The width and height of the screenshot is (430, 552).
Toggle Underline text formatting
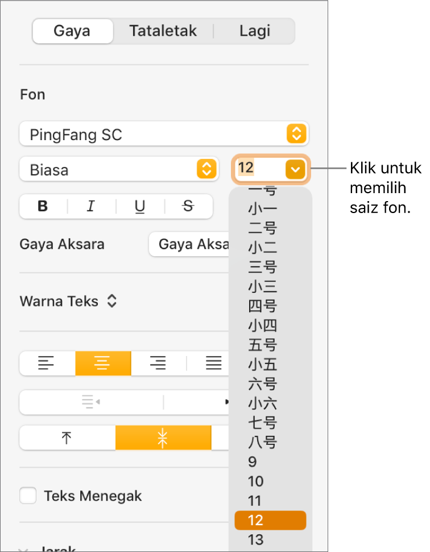coord(140,206)
